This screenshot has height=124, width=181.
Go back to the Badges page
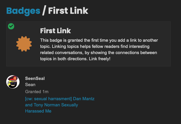pyautogui.click(x=23, y=11)
